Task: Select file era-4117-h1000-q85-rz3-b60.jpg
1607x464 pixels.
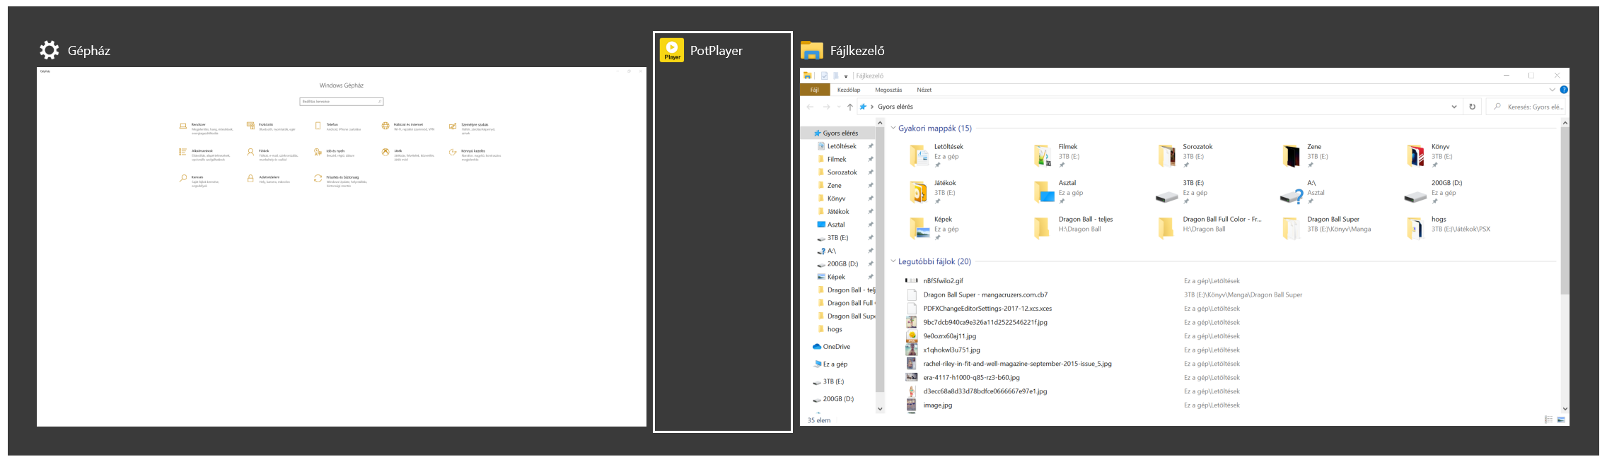Action: (x=971, y=377)
